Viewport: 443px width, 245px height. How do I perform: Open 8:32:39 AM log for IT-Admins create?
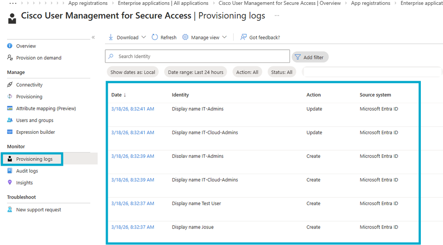(x=133, y=156)
